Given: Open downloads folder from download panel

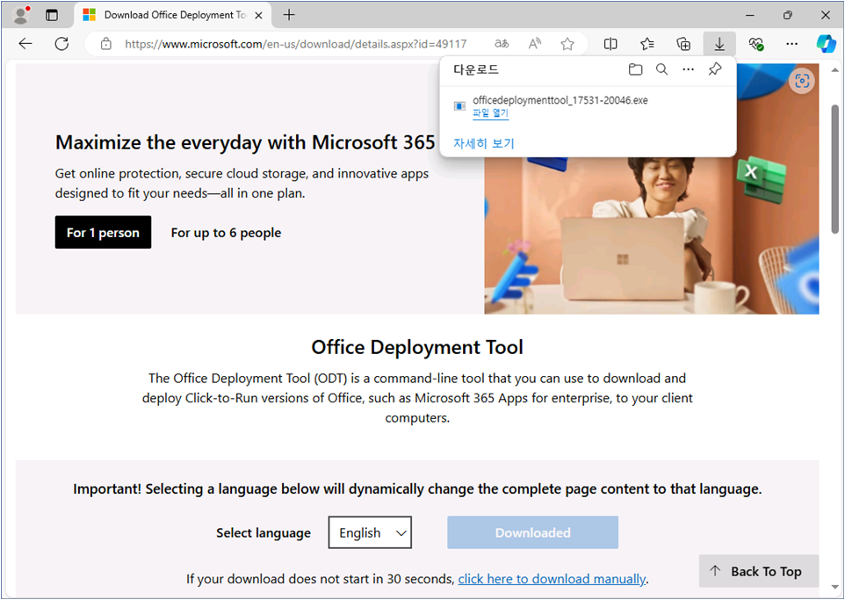Looking at the screenshot, I should [635, 69].
